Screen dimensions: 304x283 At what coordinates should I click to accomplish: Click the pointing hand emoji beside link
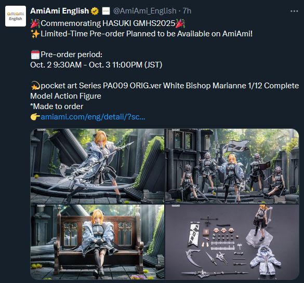coord(35,117)
